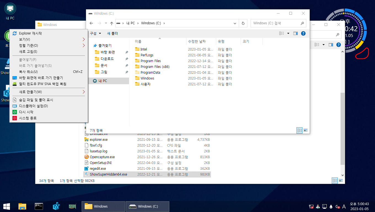Click the Up arrow in Windows (C:) window
This screenshot has width=375, height=212.
click(x=111, y=23)
